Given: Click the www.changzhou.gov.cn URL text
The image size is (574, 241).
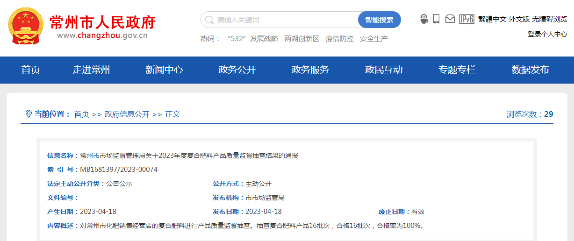Looking at the screenshot, I should click(x=102, y=35).
